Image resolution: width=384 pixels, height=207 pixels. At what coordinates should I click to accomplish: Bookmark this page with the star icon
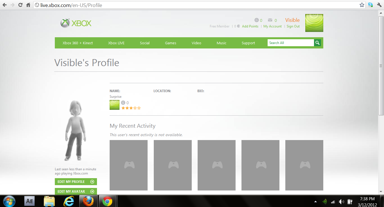[x=362, y=5]
